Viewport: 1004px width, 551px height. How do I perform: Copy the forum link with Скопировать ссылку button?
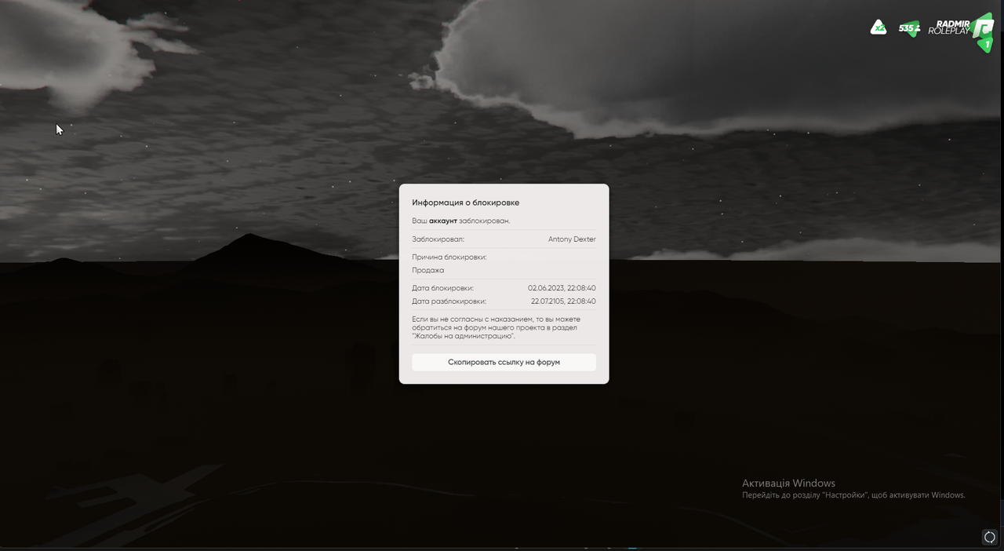504,362
